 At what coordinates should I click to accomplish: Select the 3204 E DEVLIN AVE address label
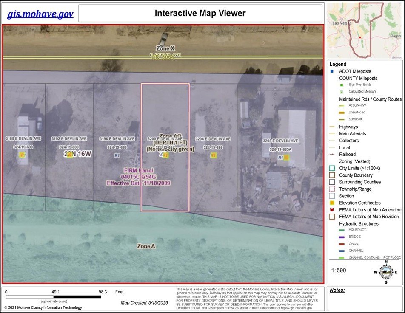pyautogui.click(x=213, y=139)
